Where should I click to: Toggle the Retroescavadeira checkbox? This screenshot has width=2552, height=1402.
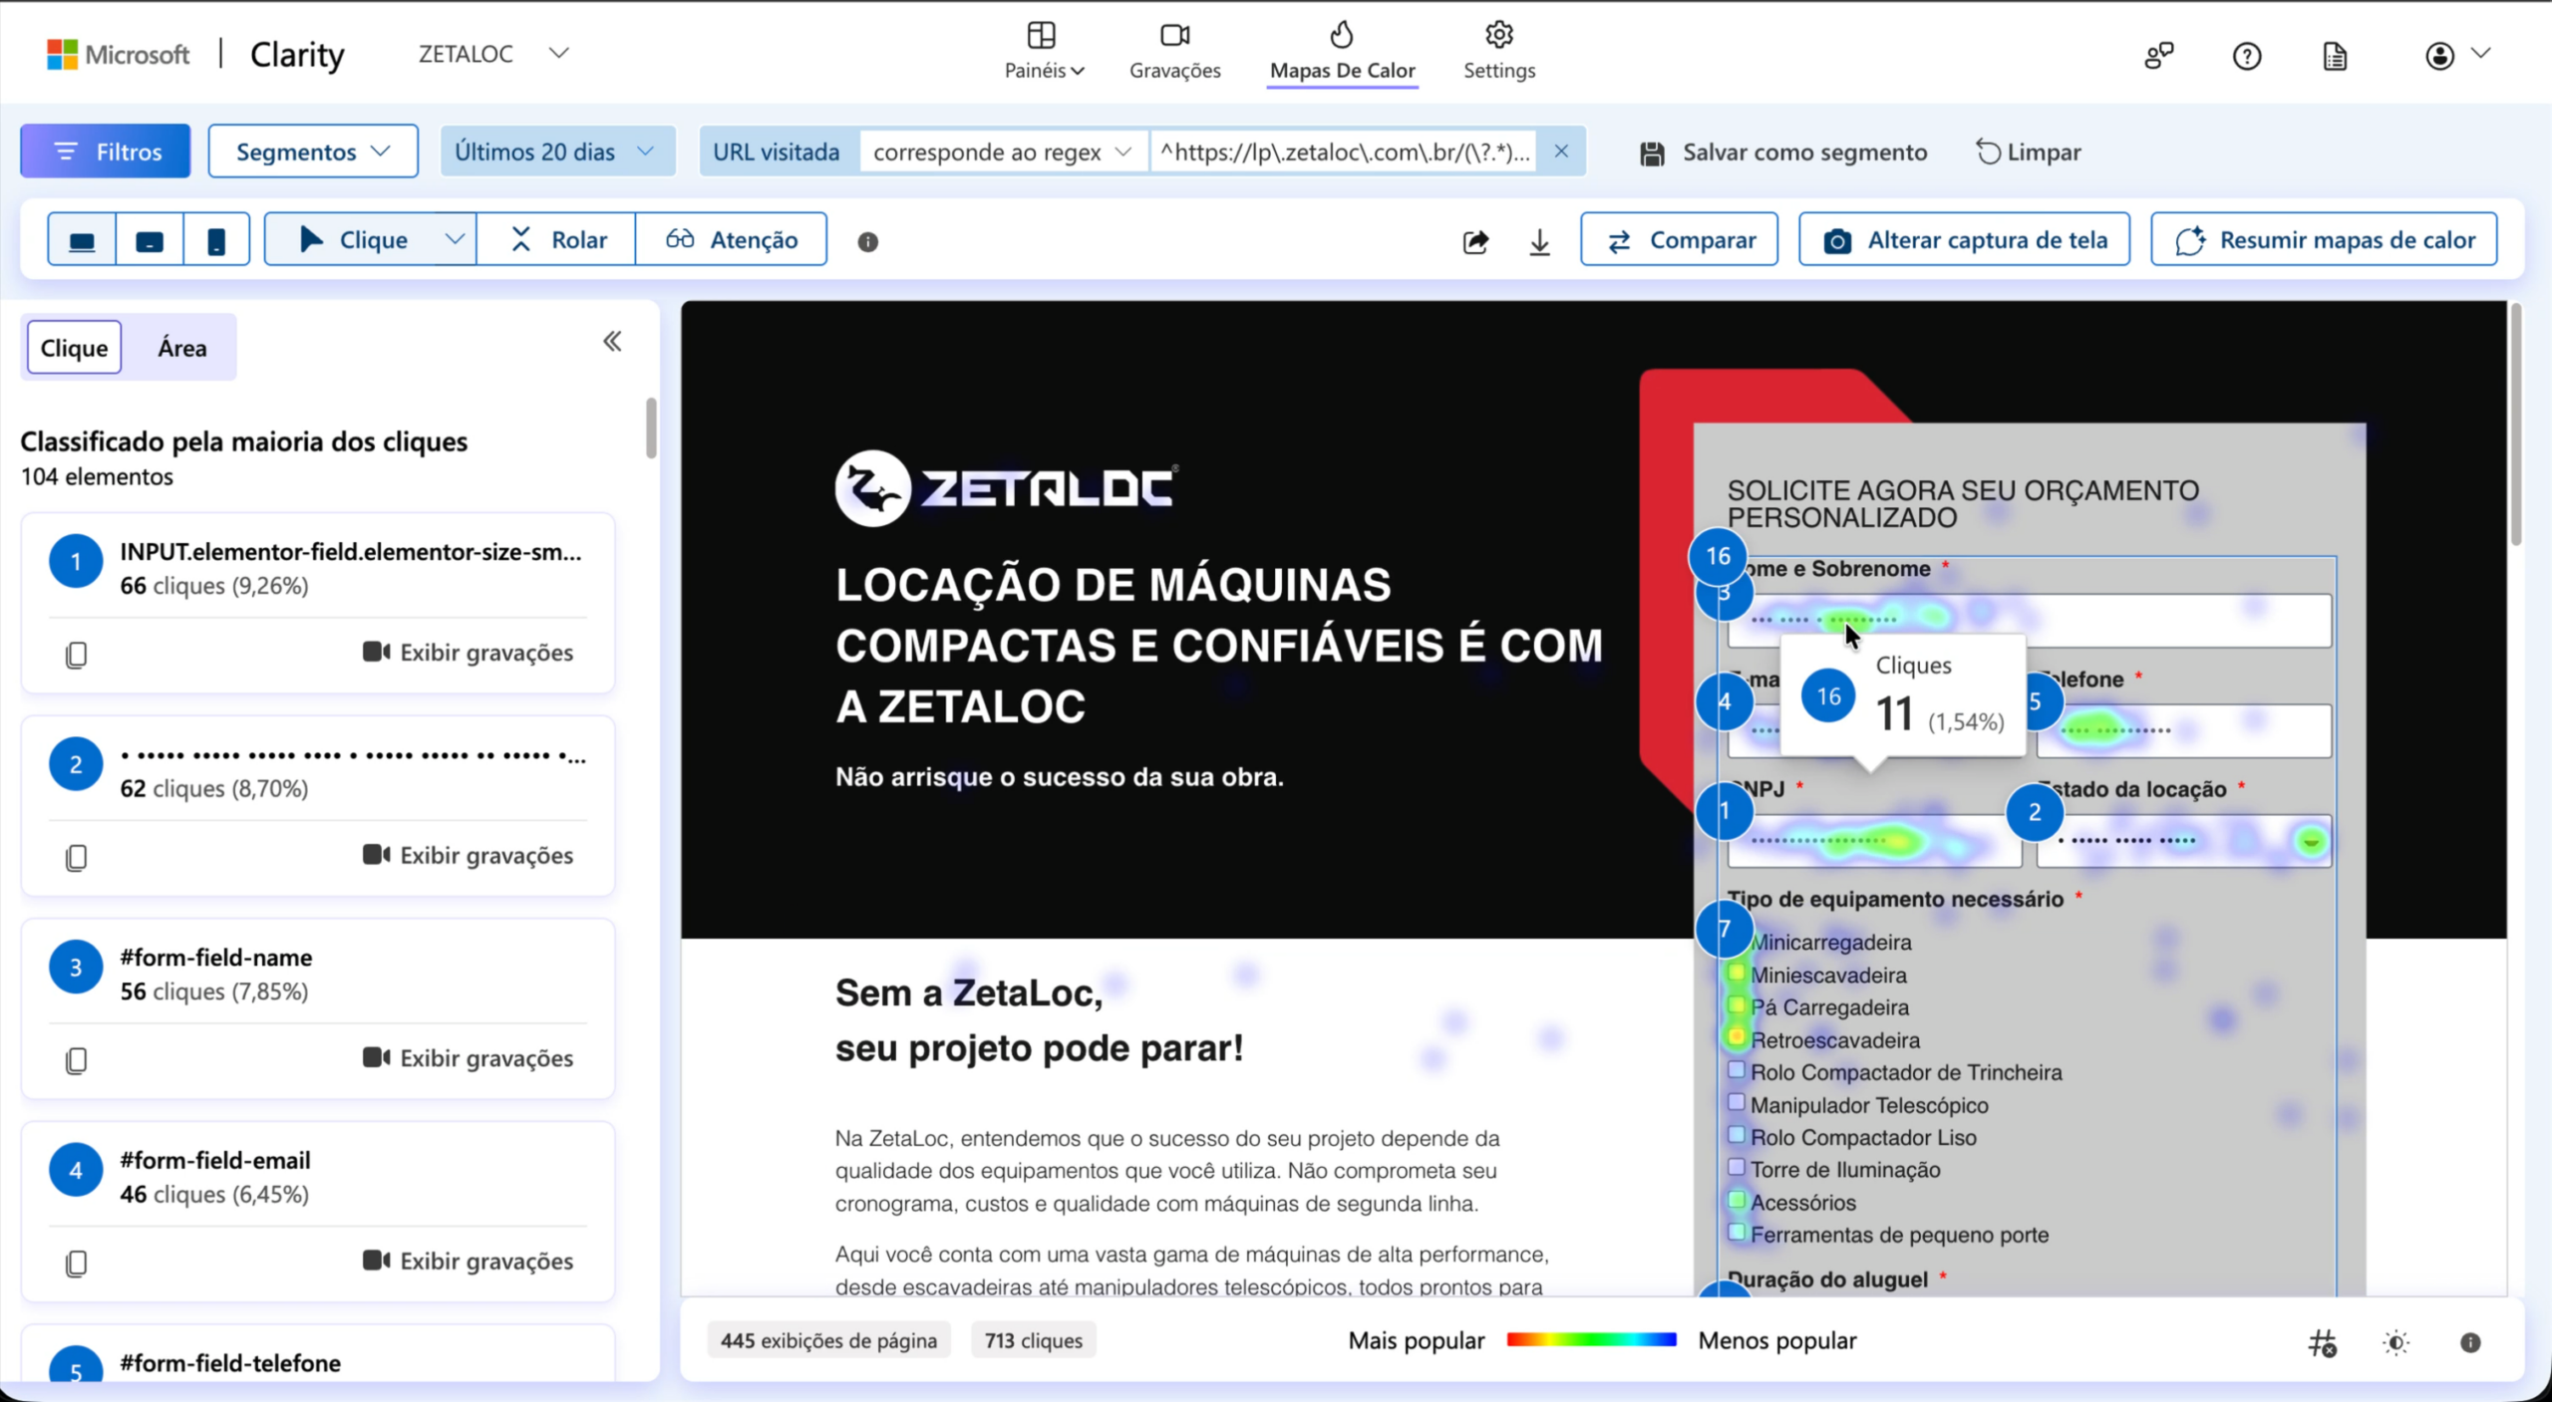pos(1737,1037)
